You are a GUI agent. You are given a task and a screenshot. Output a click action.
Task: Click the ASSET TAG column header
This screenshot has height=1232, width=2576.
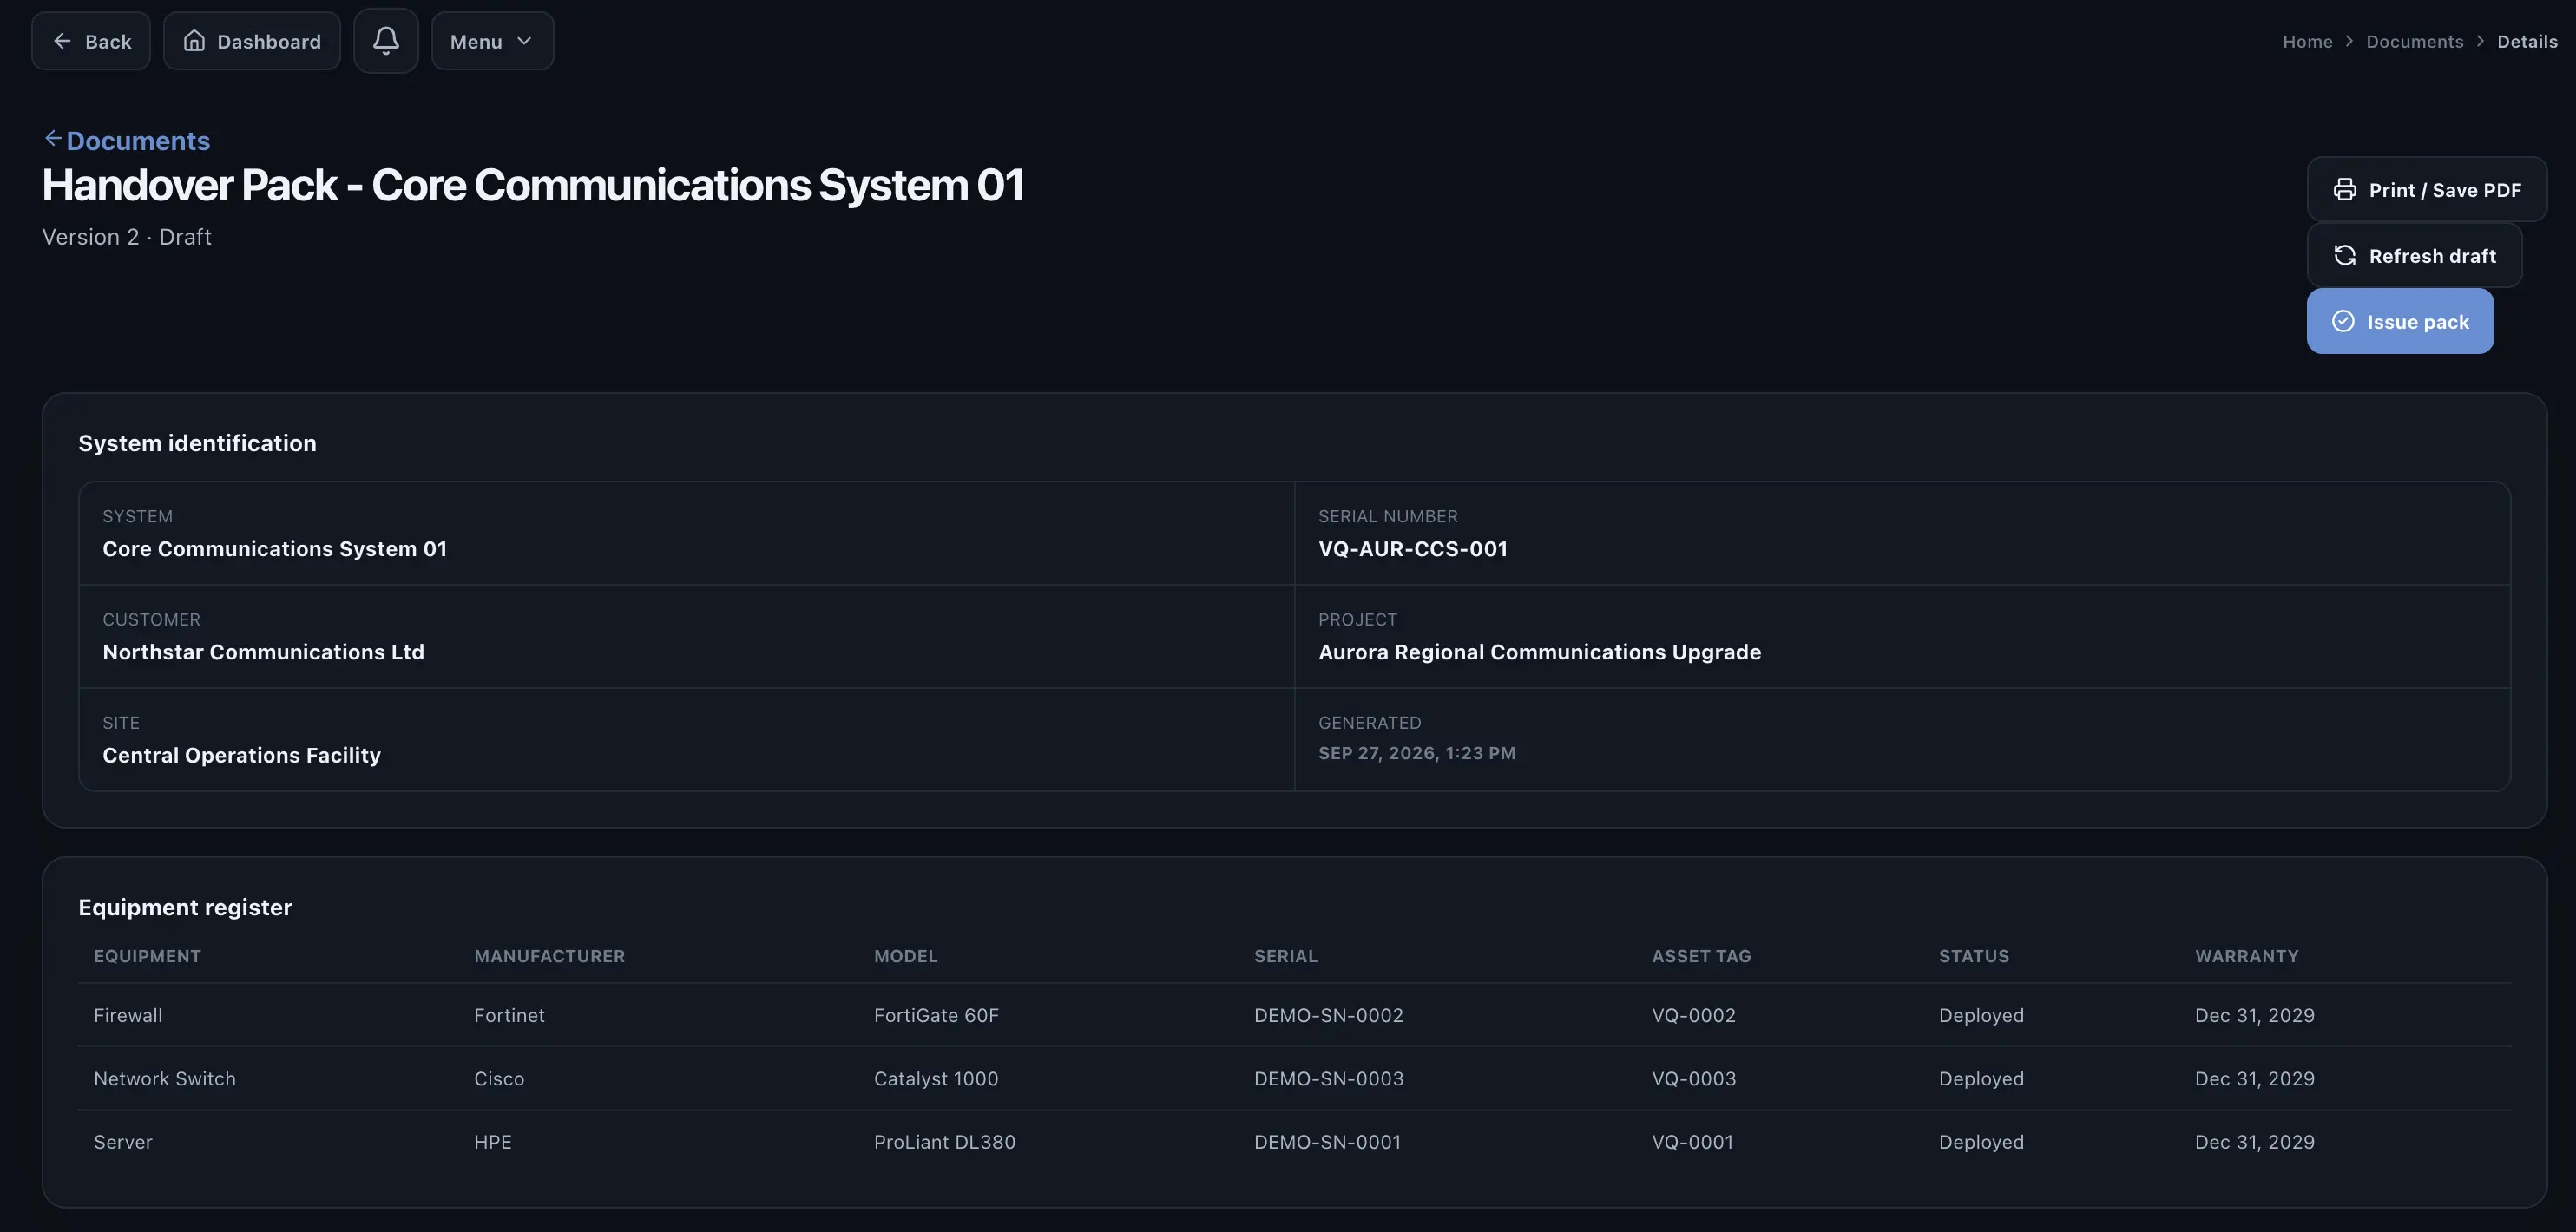[1701, 956]
